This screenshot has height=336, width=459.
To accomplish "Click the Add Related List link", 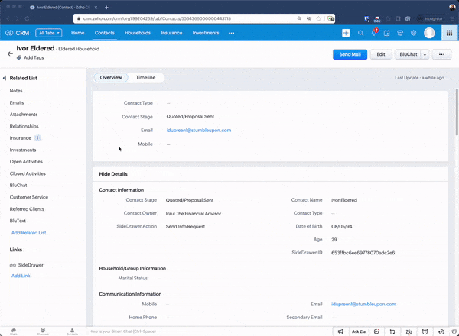I will (x=28, y=232).
